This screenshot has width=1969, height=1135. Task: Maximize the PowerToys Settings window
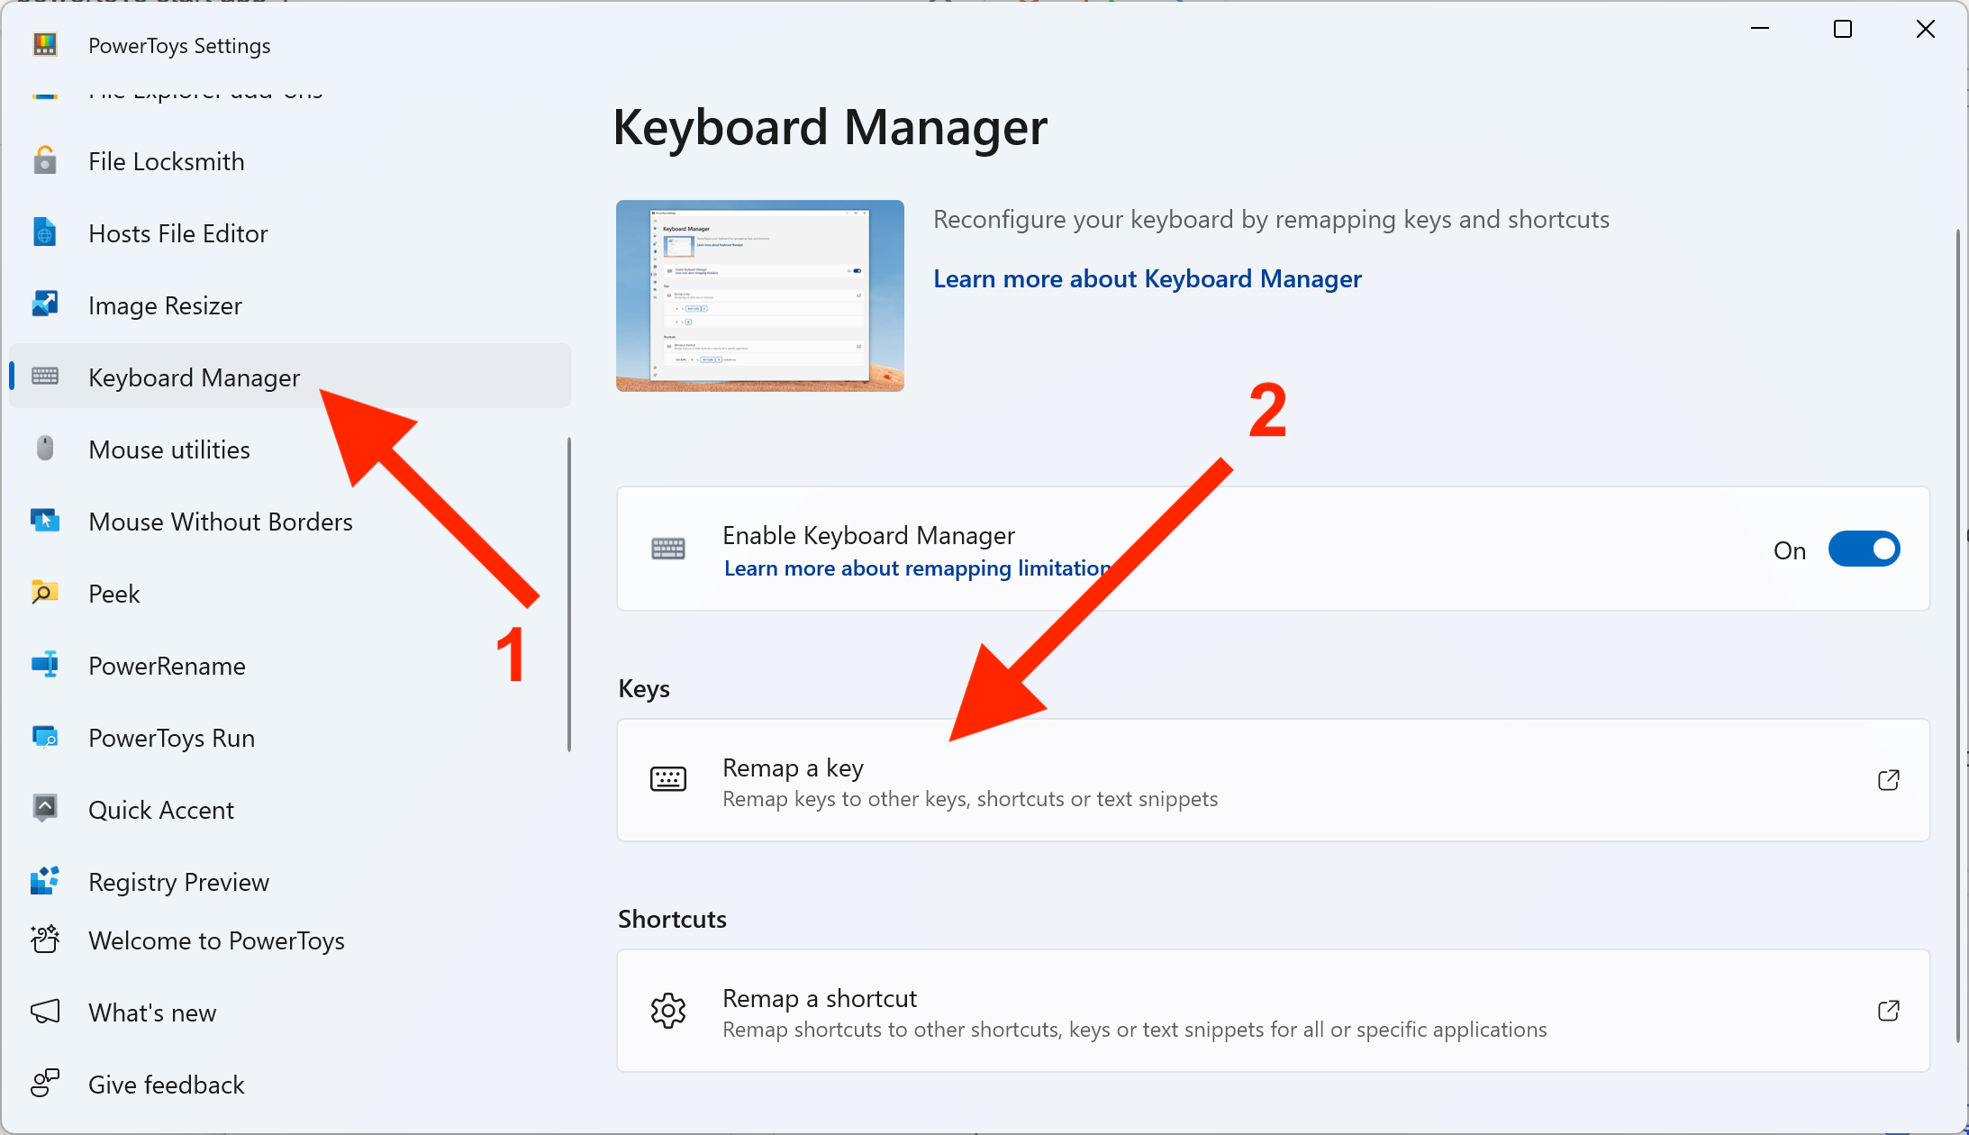coord(1843,29)
